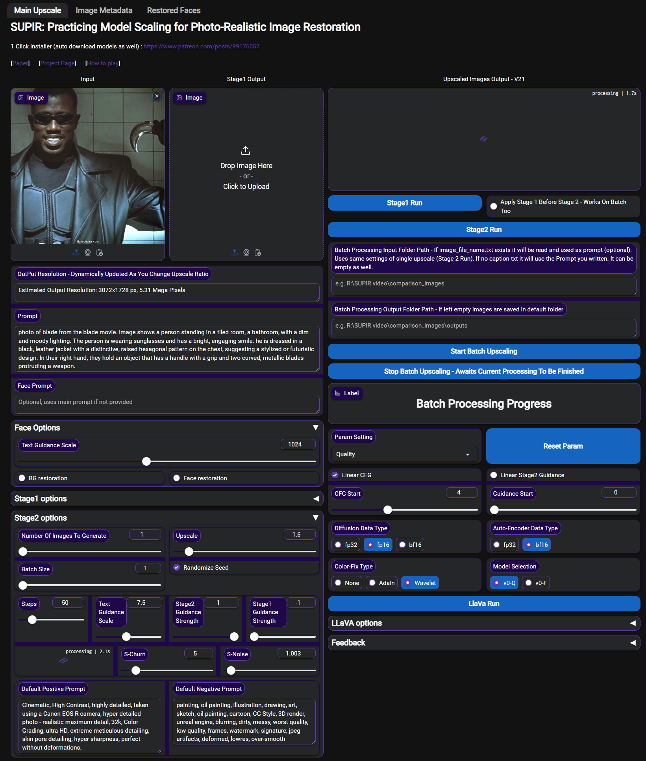Click the Default Positive Prompt text area

pos(90,726)
